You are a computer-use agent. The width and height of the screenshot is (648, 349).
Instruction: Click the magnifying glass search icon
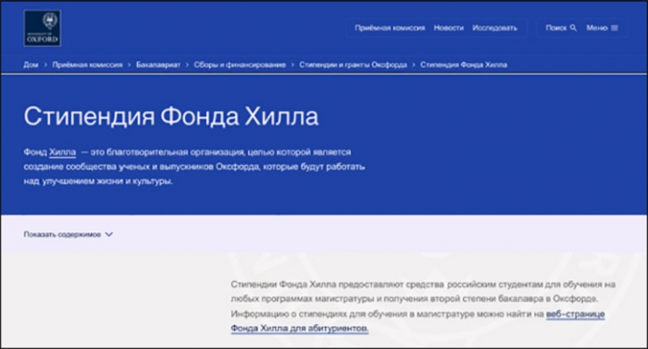(573, 28)
